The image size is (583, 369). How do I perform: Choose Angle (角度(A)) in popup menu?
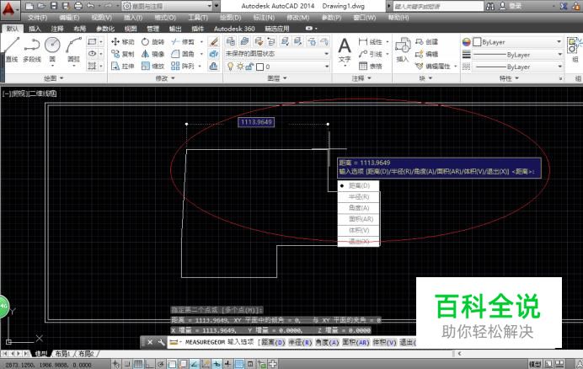358,208
